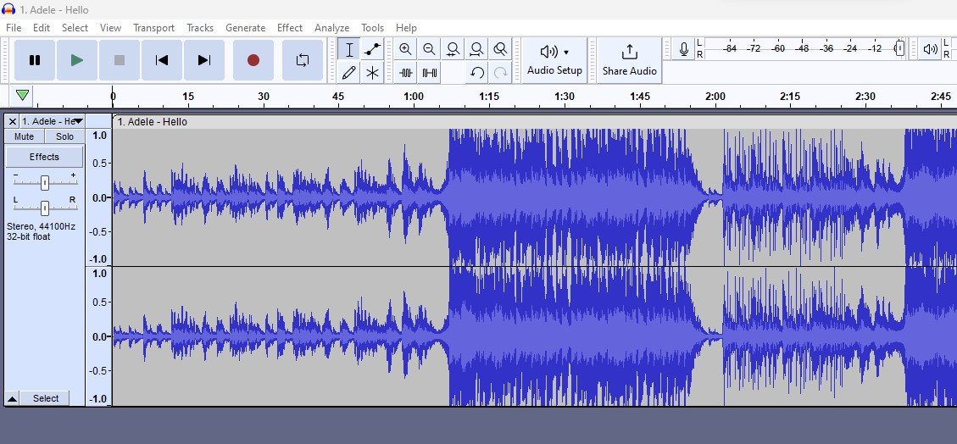Click the speaker playback meter icon
The image size is (957, 444).
point(930,49)
